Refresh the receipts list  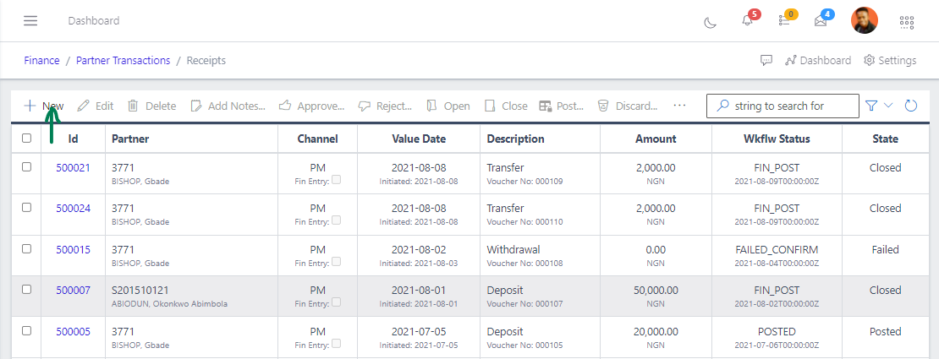[911, 106]
